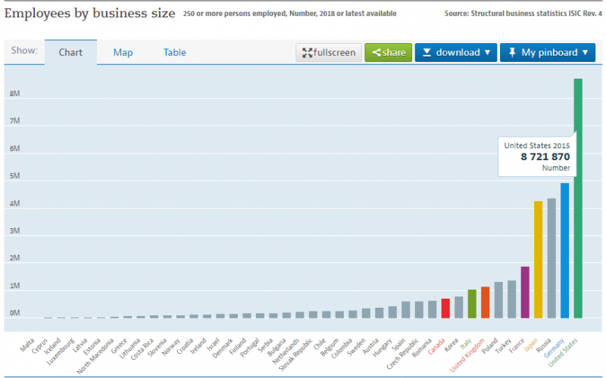Click the Employees by business size title

[90, 14]
